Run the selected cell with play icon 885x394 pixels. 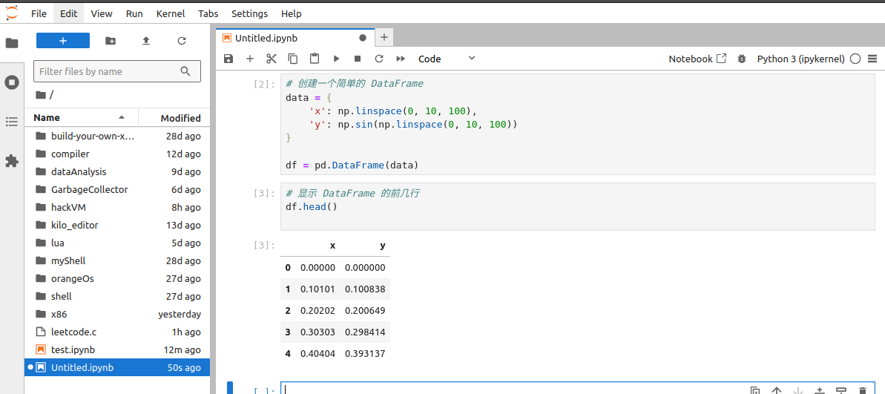pyautogui.click(x=336, y=59)
